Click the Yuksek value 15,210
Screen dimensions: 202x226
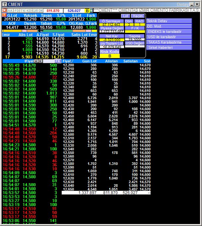tap(30, 19)
